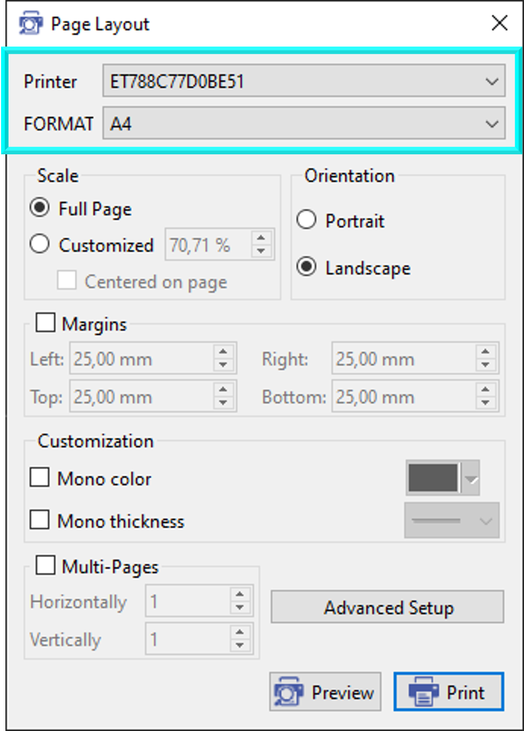This screenshot has height=731, width=524.
Task: Enable the Margins checkbox
Action: click(x=45, y=322)
